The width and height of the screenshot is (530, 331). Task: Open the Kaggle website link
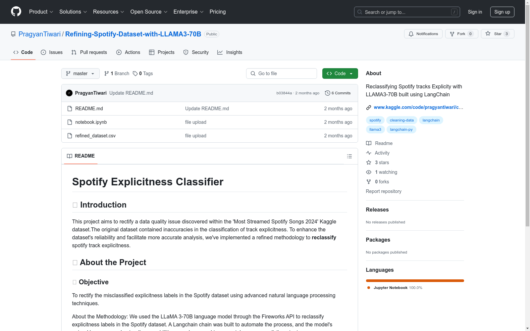418,107
